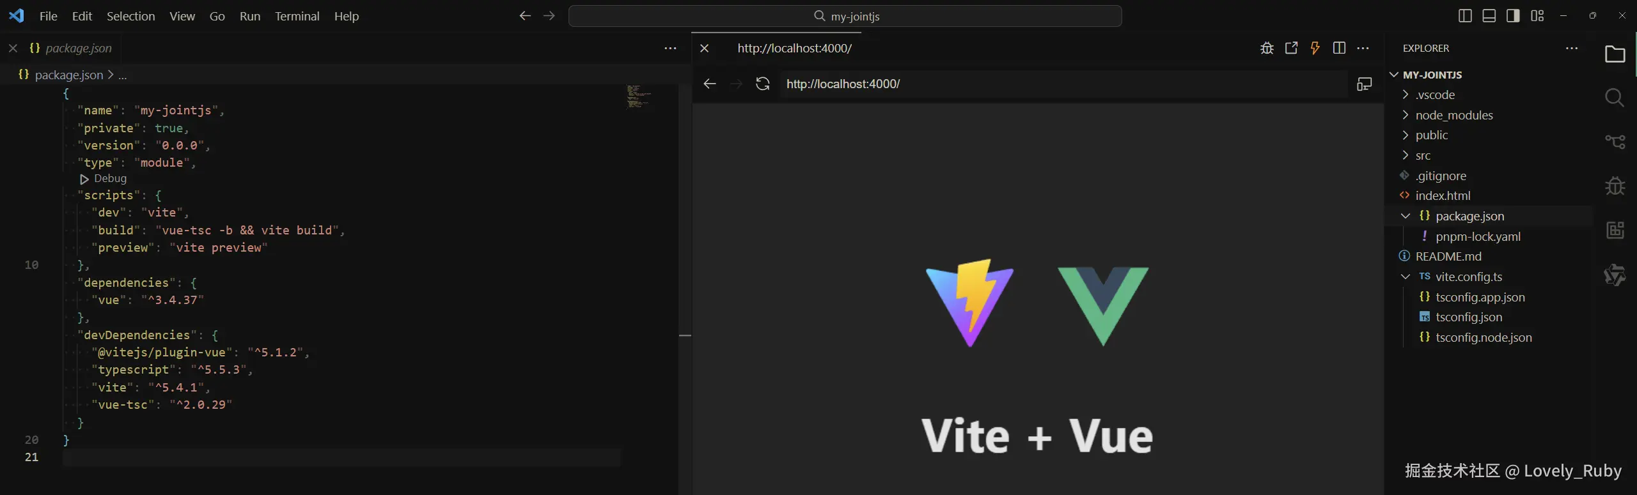Open the Search view in activity bar

coord(1615,98)
